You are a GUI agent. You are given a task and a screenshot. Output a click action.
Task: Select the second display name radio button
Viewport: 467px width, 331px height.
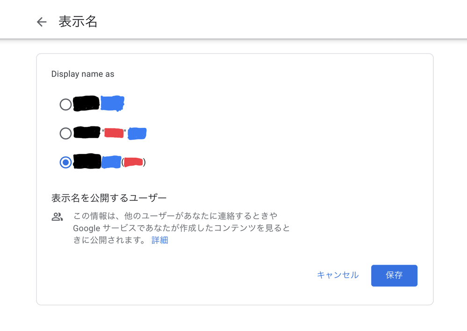pyautogui.click(x=65, y=133)
